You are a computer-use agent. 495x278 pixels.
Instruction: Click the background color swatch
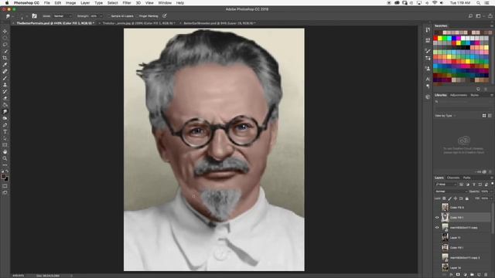[x=7, y=179]
